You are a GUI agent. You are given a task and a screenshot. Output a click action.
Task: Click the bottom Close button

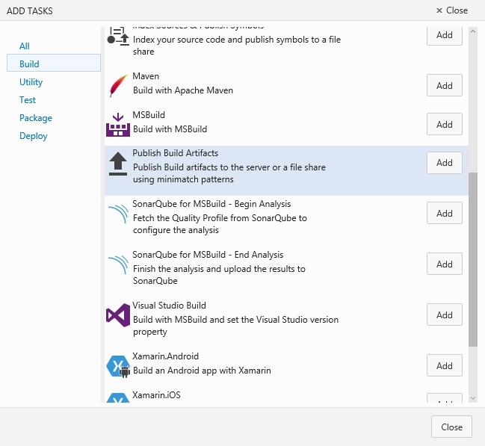click(451, 427)
